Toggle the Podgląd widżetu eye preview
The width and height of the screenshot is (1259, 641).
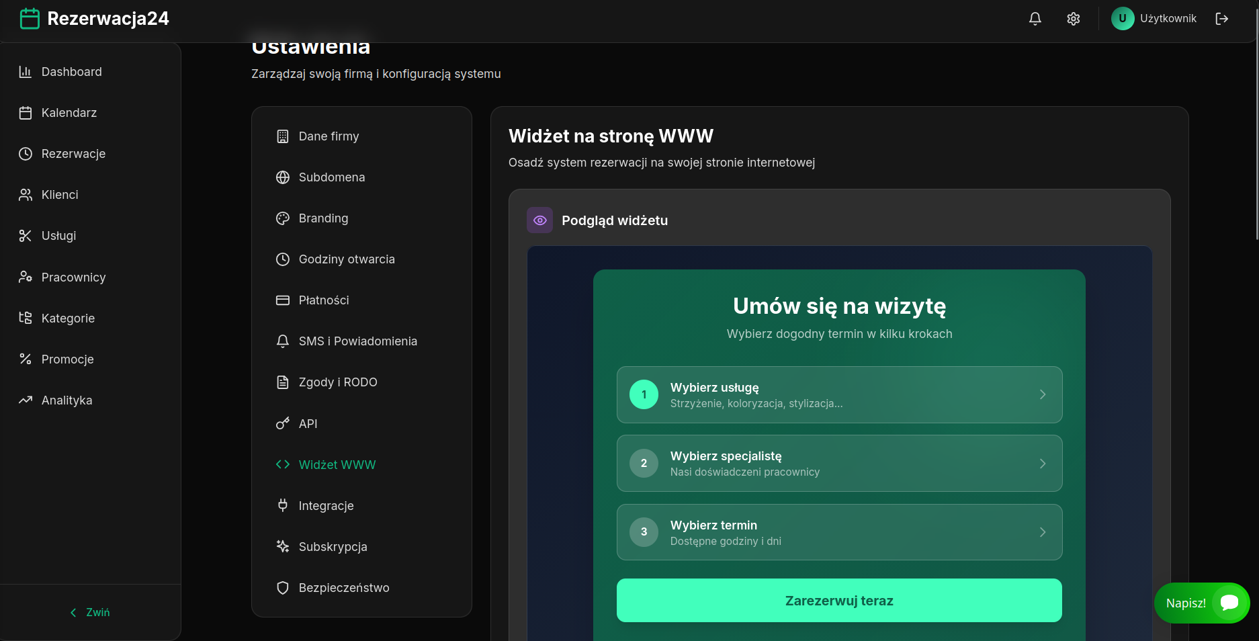(539, 220)
